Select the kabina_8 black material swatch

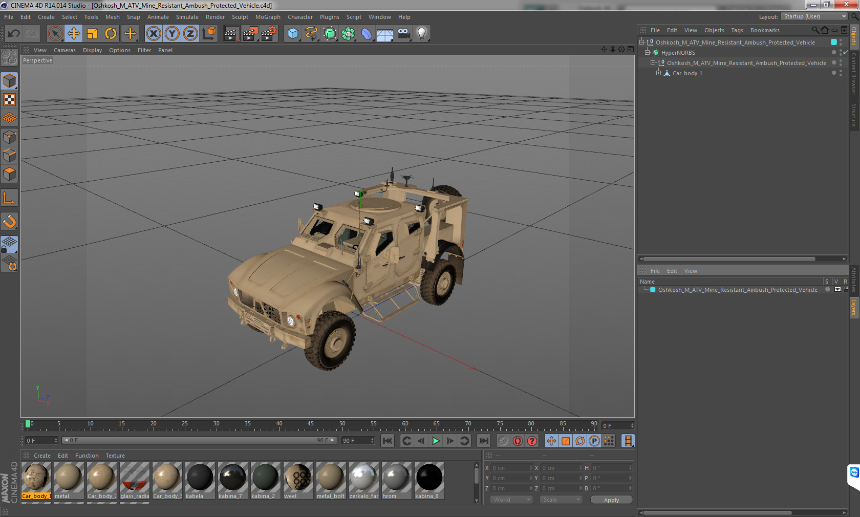click(x=429, y=481)
